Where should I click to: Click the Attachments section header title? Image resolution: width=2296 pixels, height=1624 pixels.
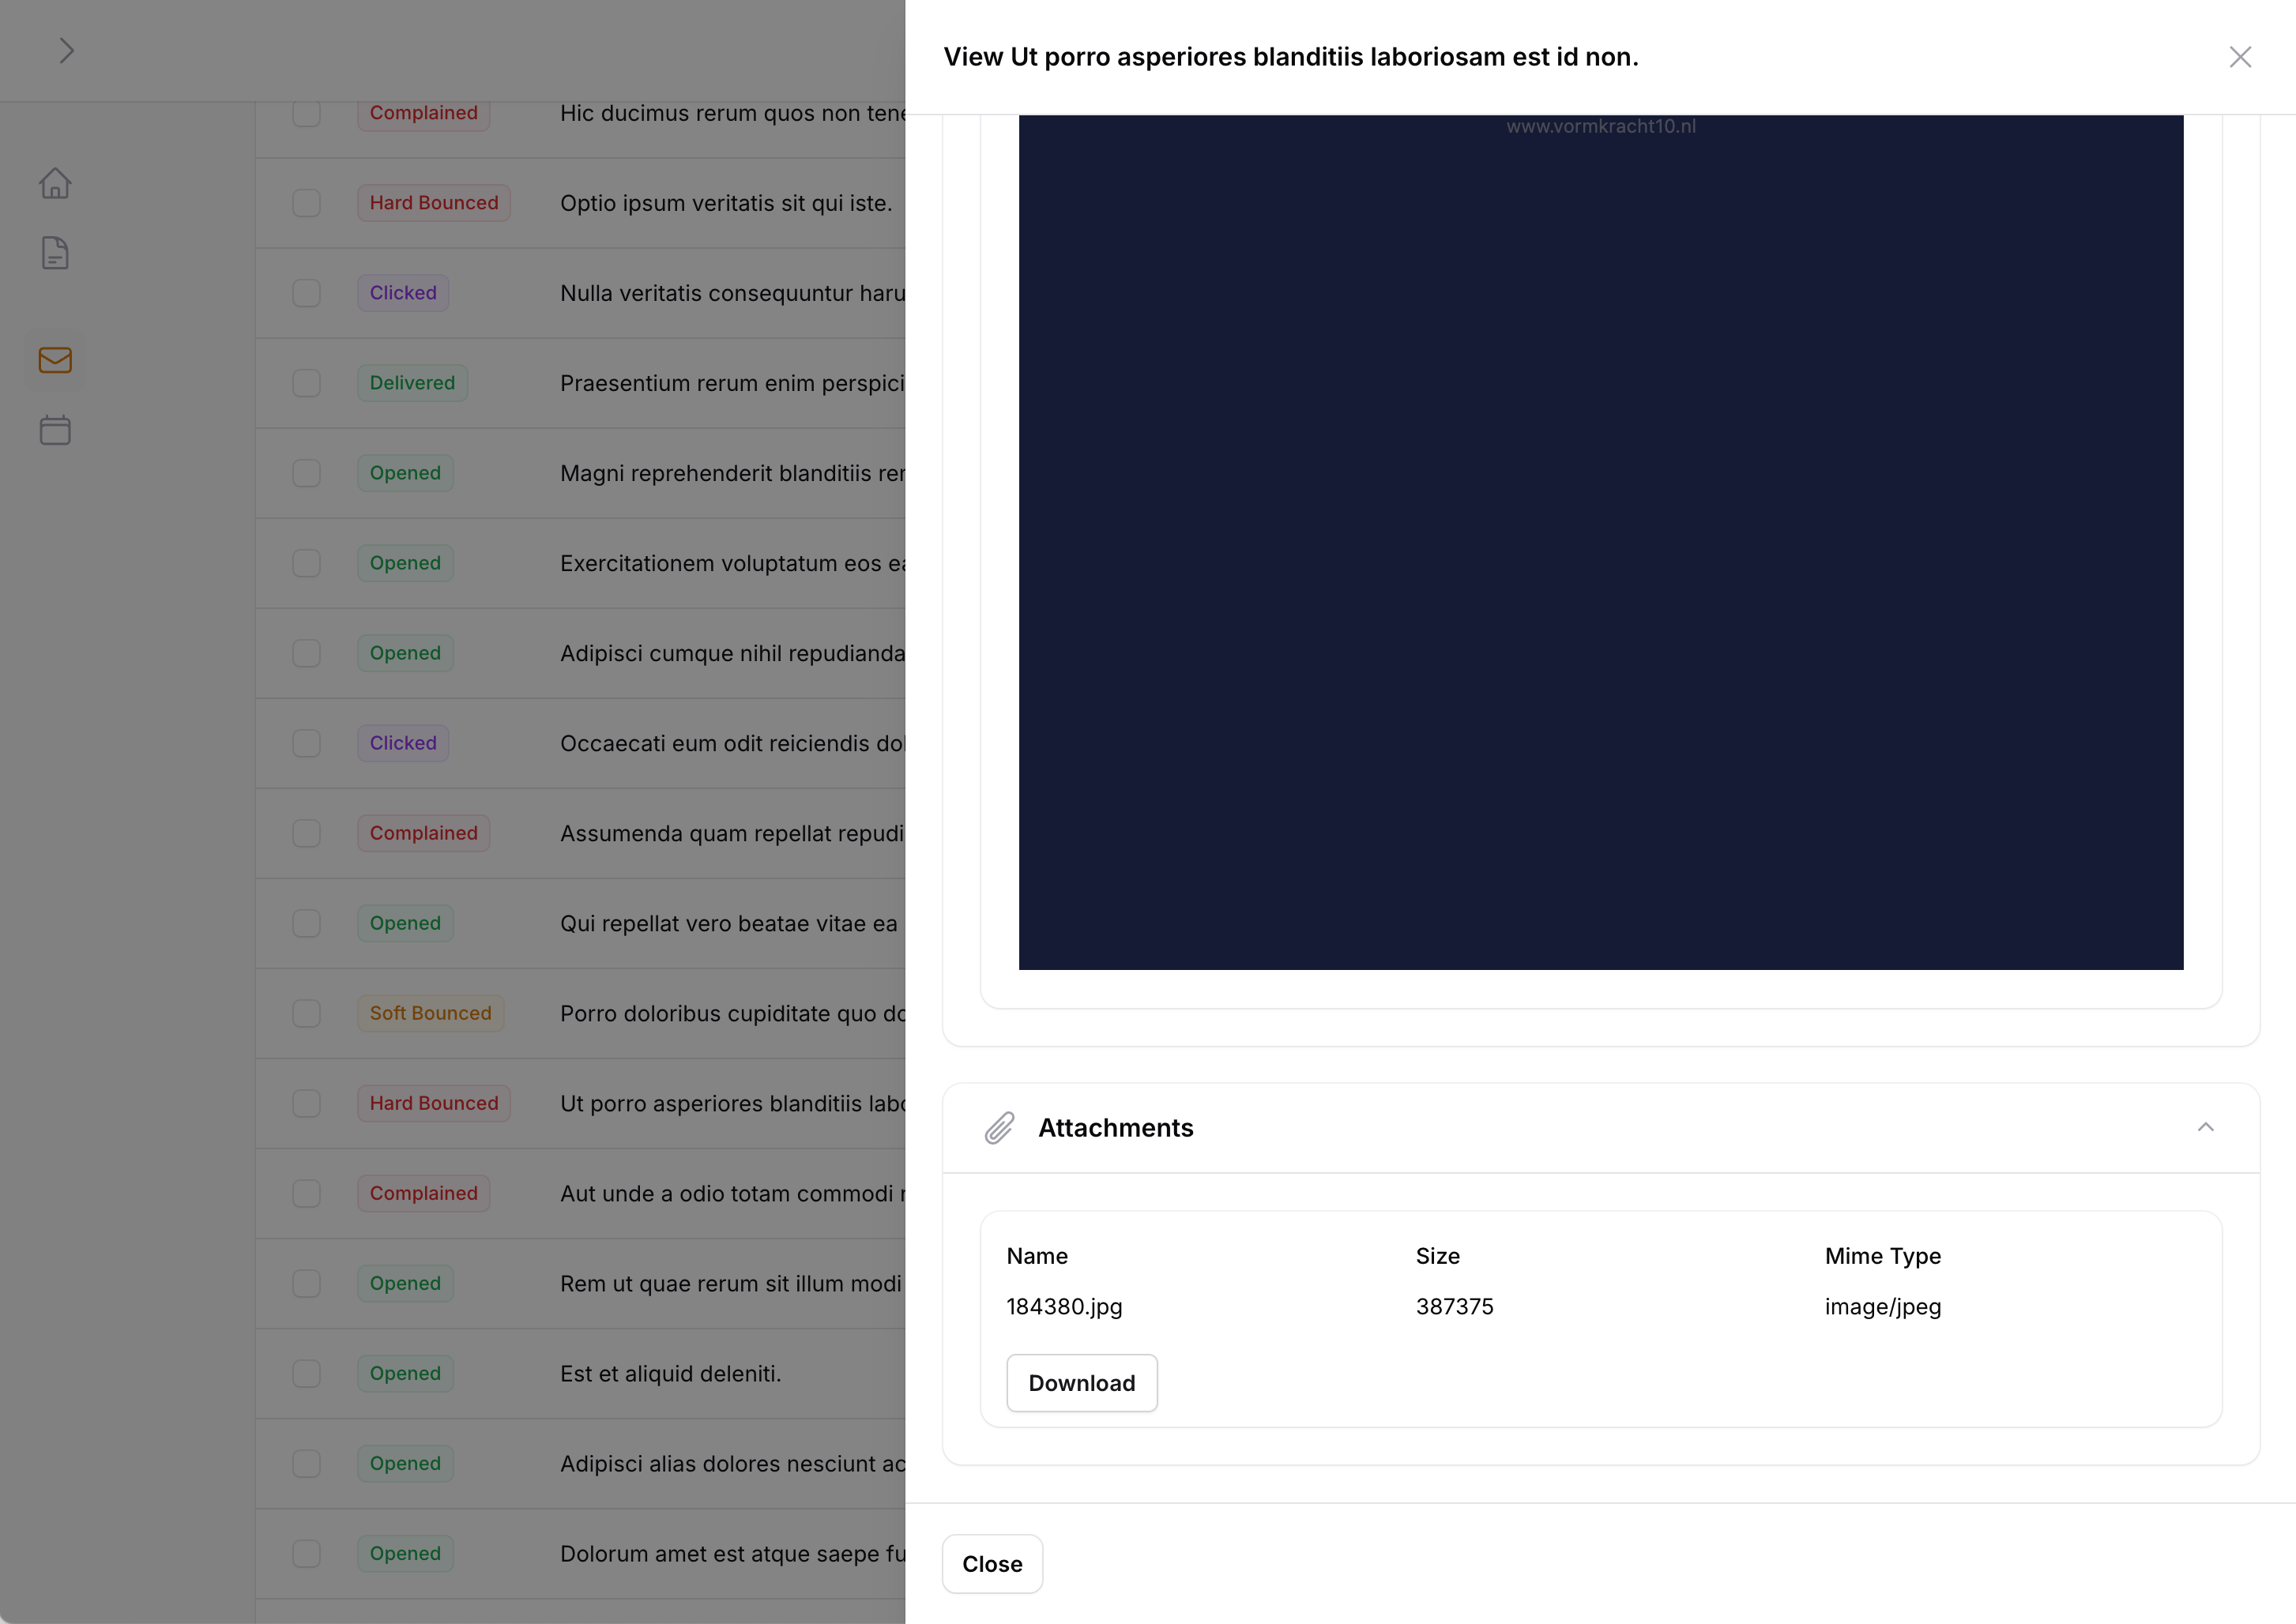(1115, 1127)
